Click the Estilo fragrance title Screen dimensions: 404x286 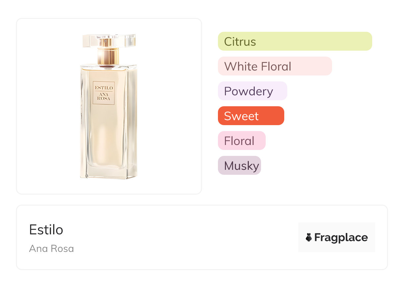(x=46, y=230)
